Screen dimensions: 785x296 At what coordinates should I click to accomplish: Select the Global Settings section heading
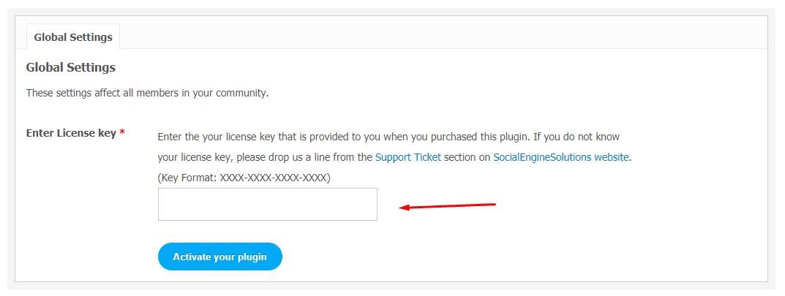(x=70, y=67)
